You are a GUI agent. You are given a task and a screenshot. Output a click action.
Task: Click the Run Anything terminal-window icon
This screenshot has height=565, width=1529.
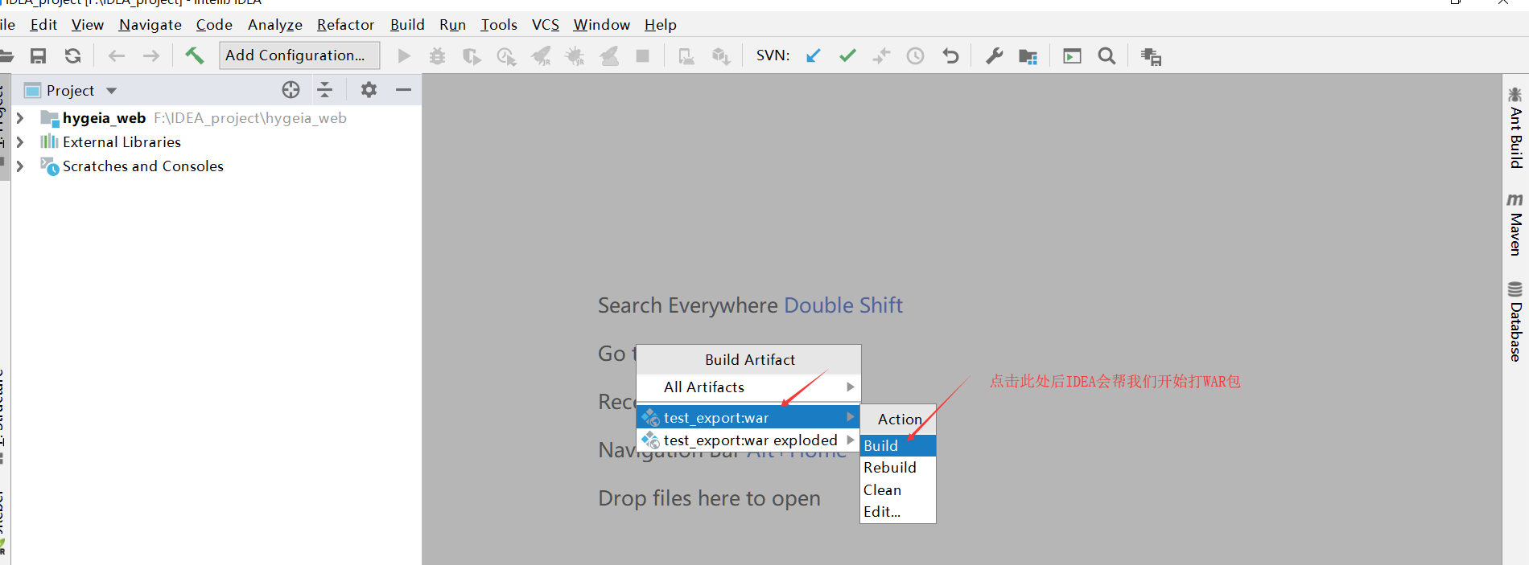coord(1072,55)
